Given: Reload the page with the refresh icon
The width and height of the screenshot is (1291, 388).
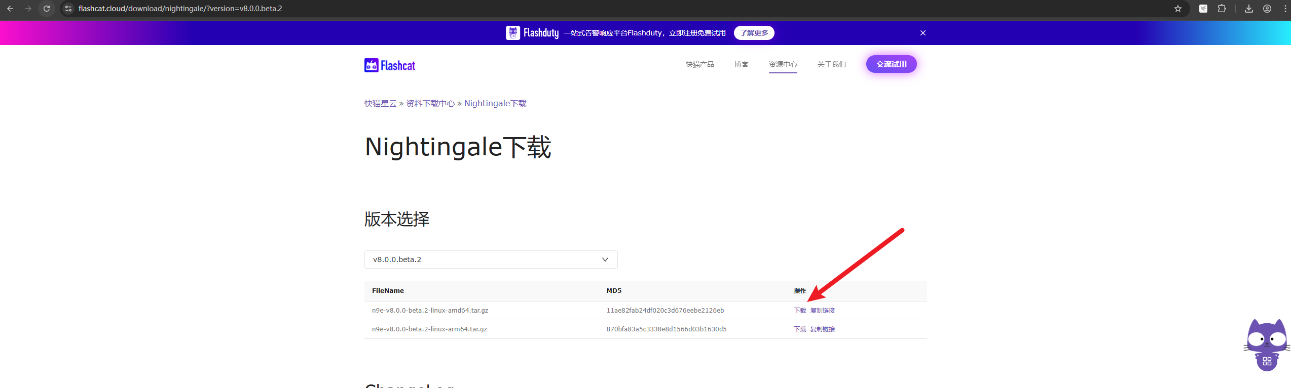Looking at the screenshot, I should [x=47, y=9].
